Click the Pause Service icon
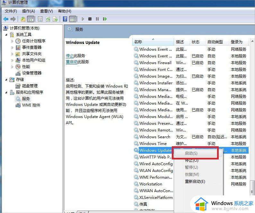The width and height of the screenshot is (255, 213). tap(97, 19)
